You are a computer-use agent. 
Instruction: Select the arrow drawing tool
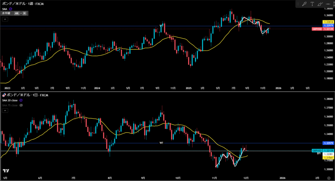tap(304, 4)
